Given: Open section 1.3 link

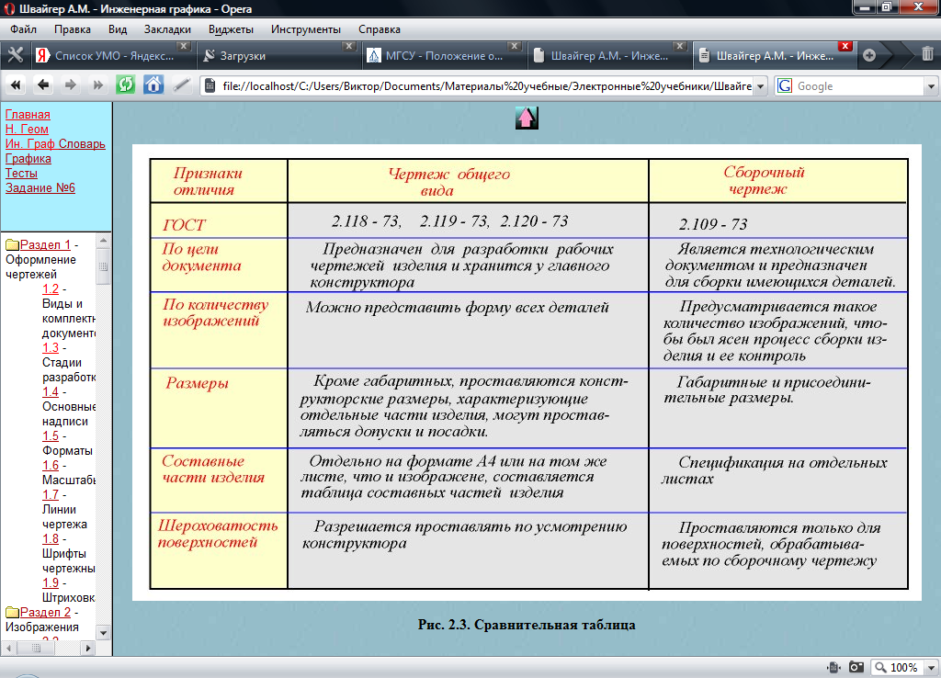Looking at the screenshot, I should (51, 347).
